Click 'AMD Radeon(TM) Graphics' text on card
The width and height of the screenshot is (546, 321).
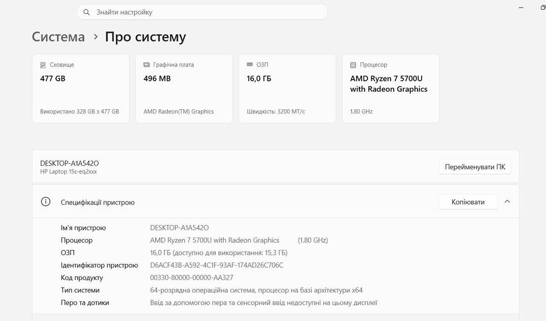coord(179,111)
